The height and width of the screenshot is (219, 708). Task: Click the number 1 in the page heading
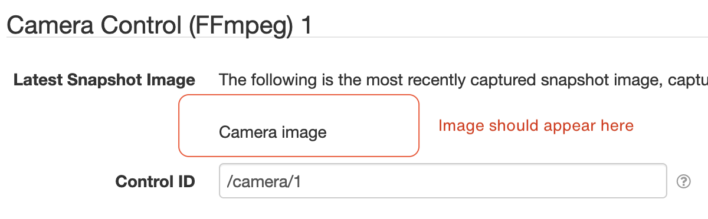[x=306, y=25]
